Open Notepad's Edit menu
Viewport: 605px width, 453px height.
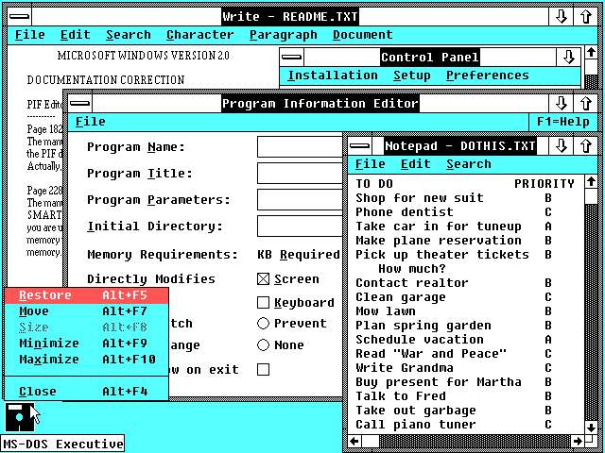[416, 163]
